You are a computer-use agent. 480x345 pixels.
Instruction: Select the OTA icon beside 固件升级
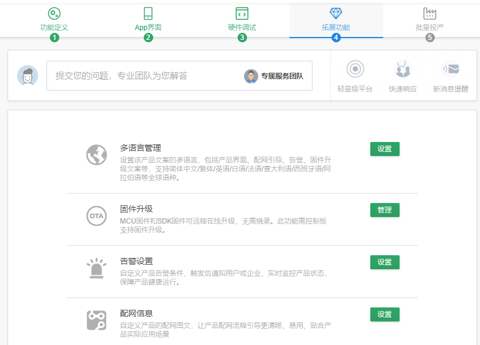pos(96,215)
